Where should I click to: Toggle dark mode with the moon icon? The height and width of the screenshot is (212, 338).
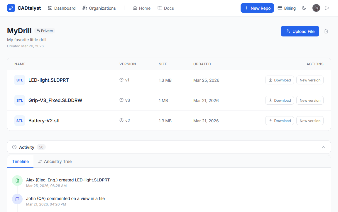pos(304,8)
